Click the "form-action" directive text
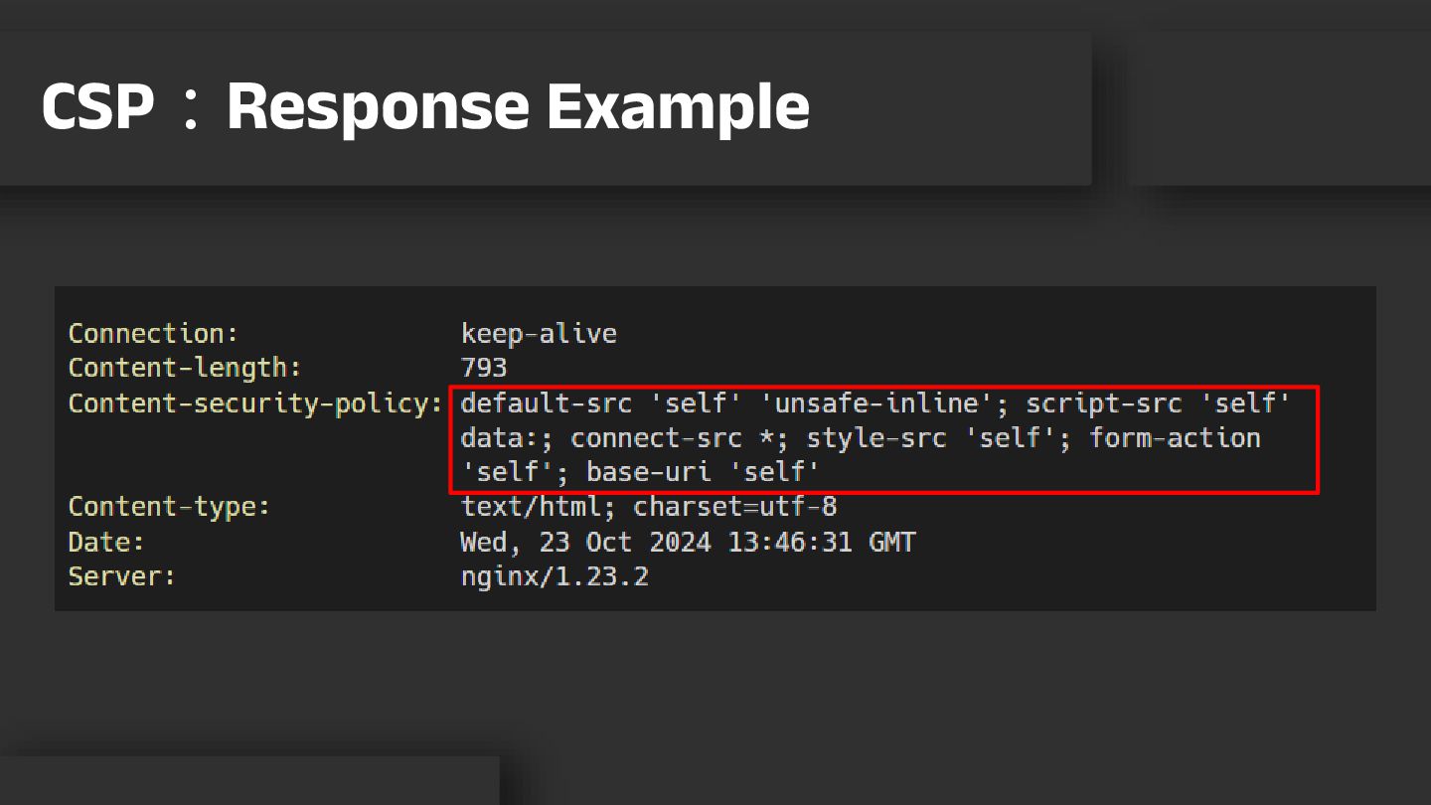This screenshot has width=1431, height=805. coord(1175,438)
